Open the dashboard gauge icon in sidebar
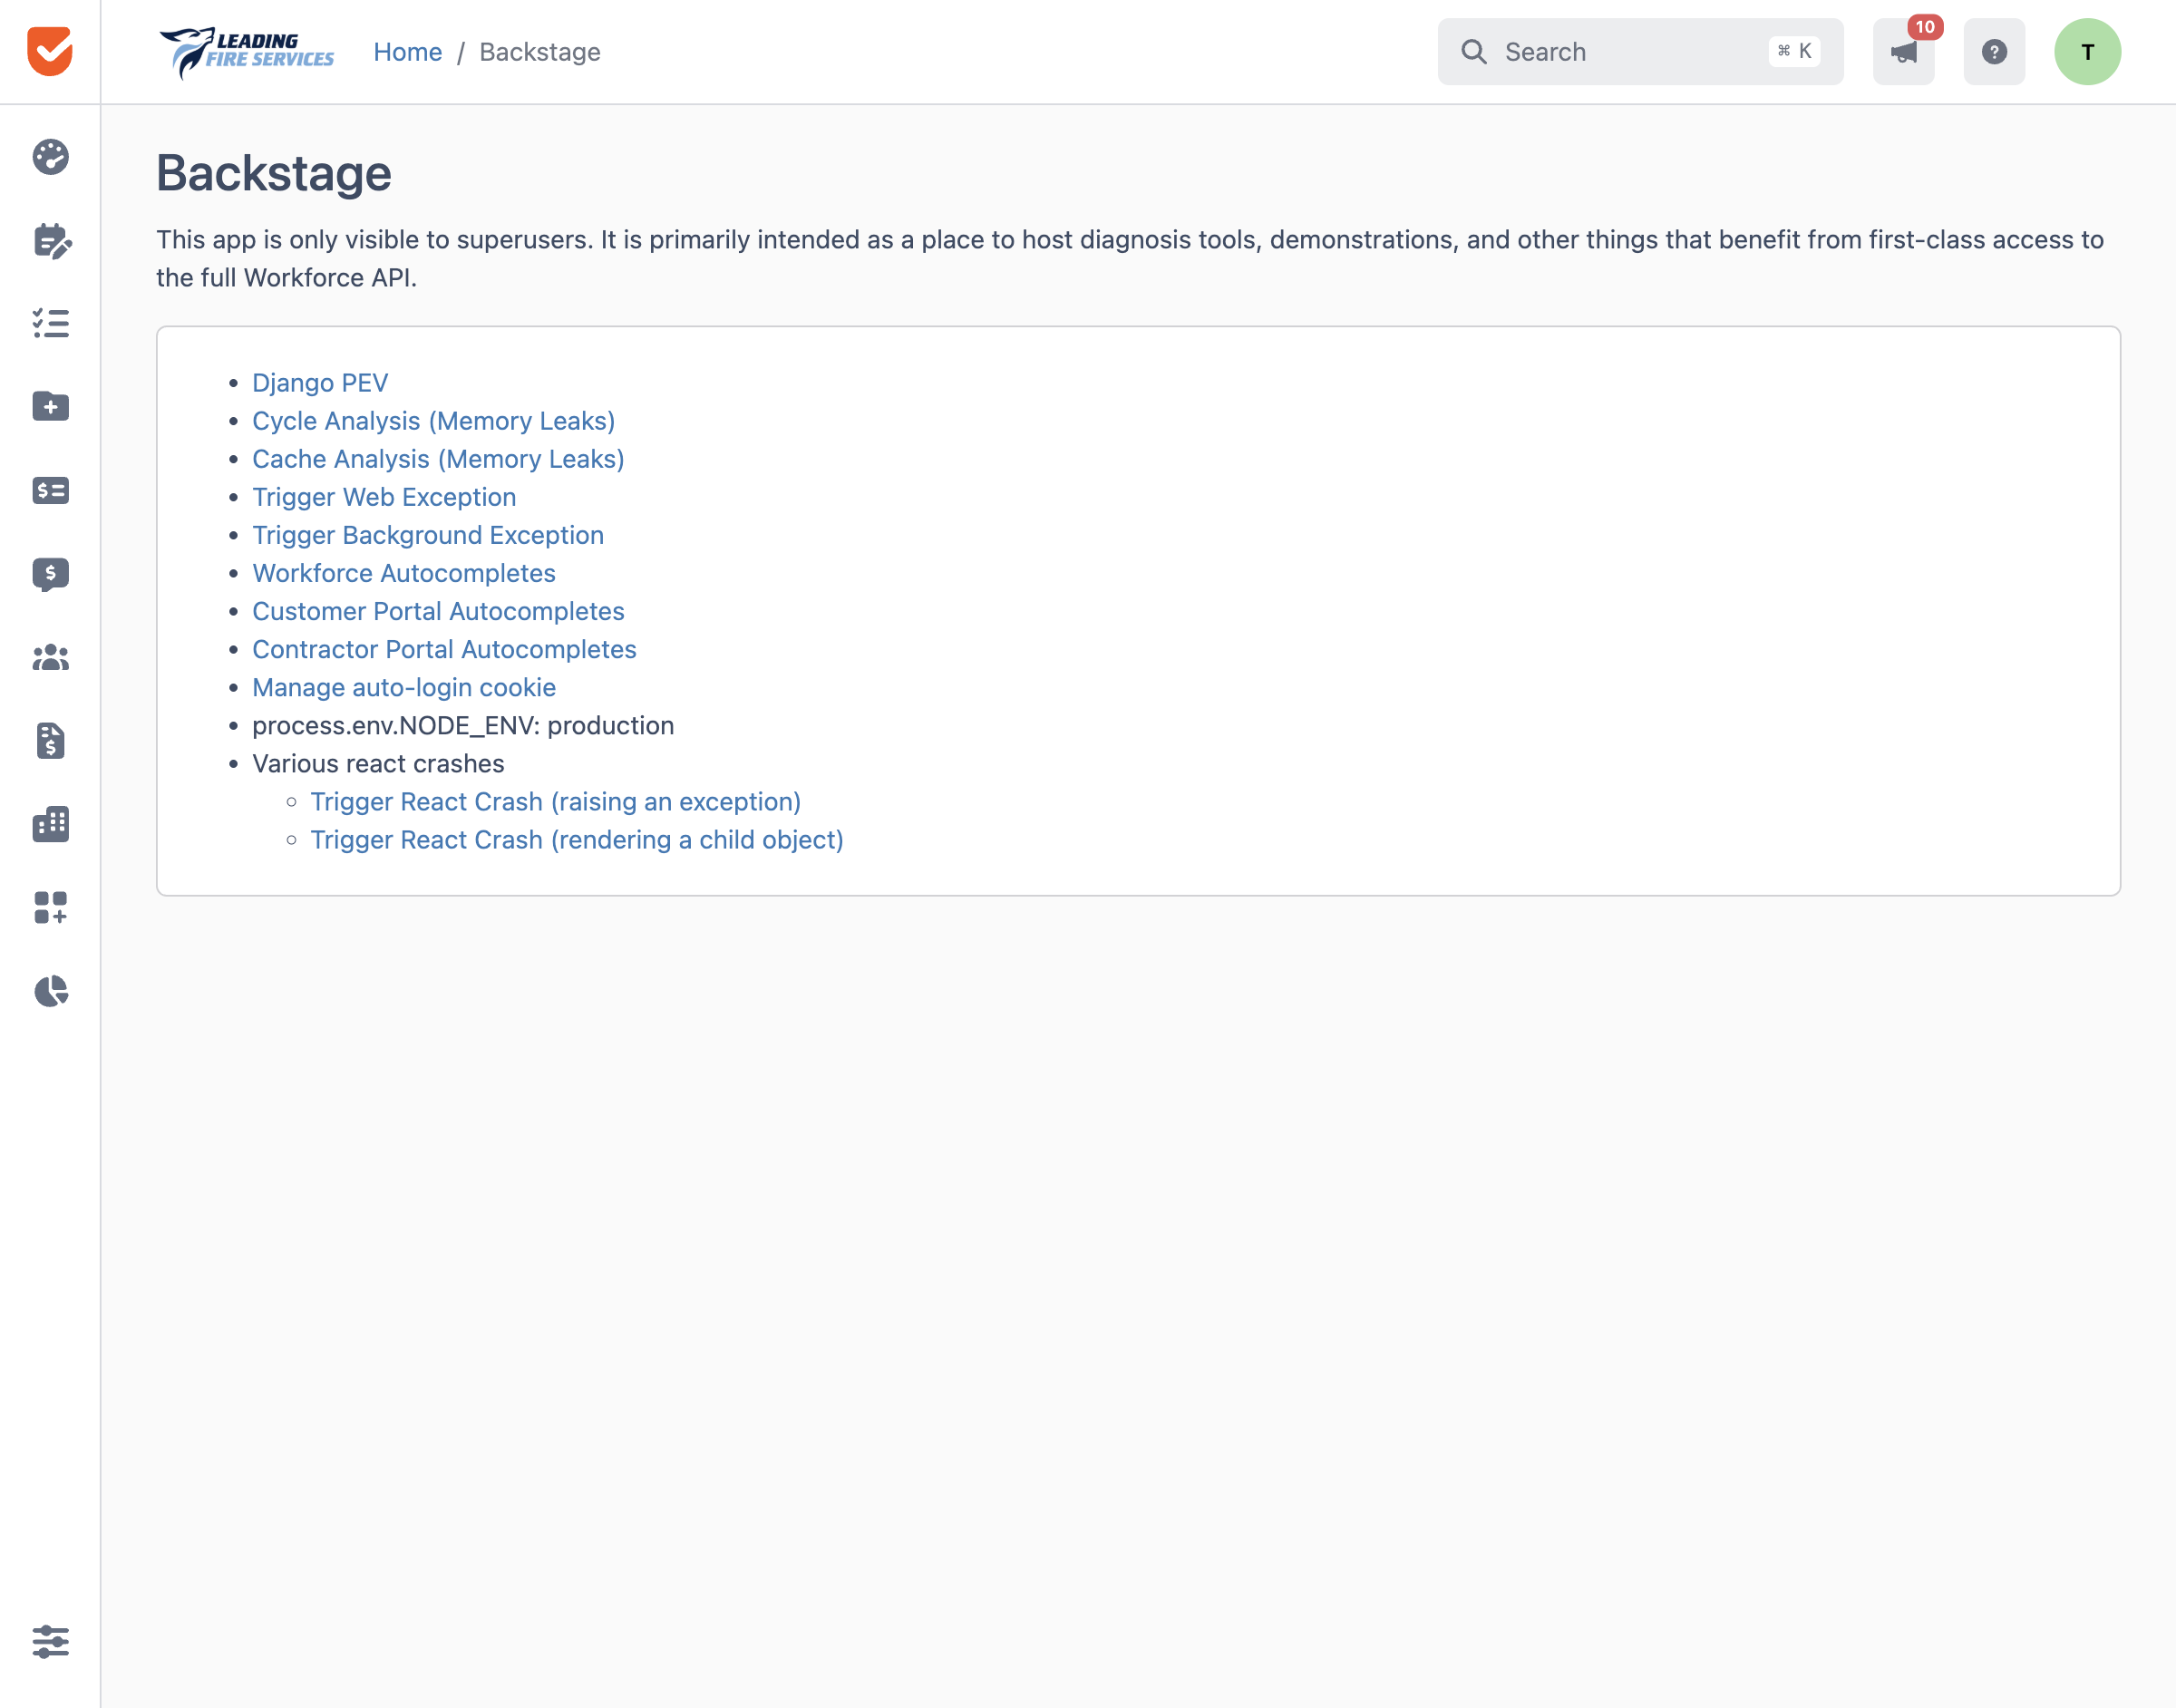This screenshot has height=1708, width=2176. (x=50, y=157)
